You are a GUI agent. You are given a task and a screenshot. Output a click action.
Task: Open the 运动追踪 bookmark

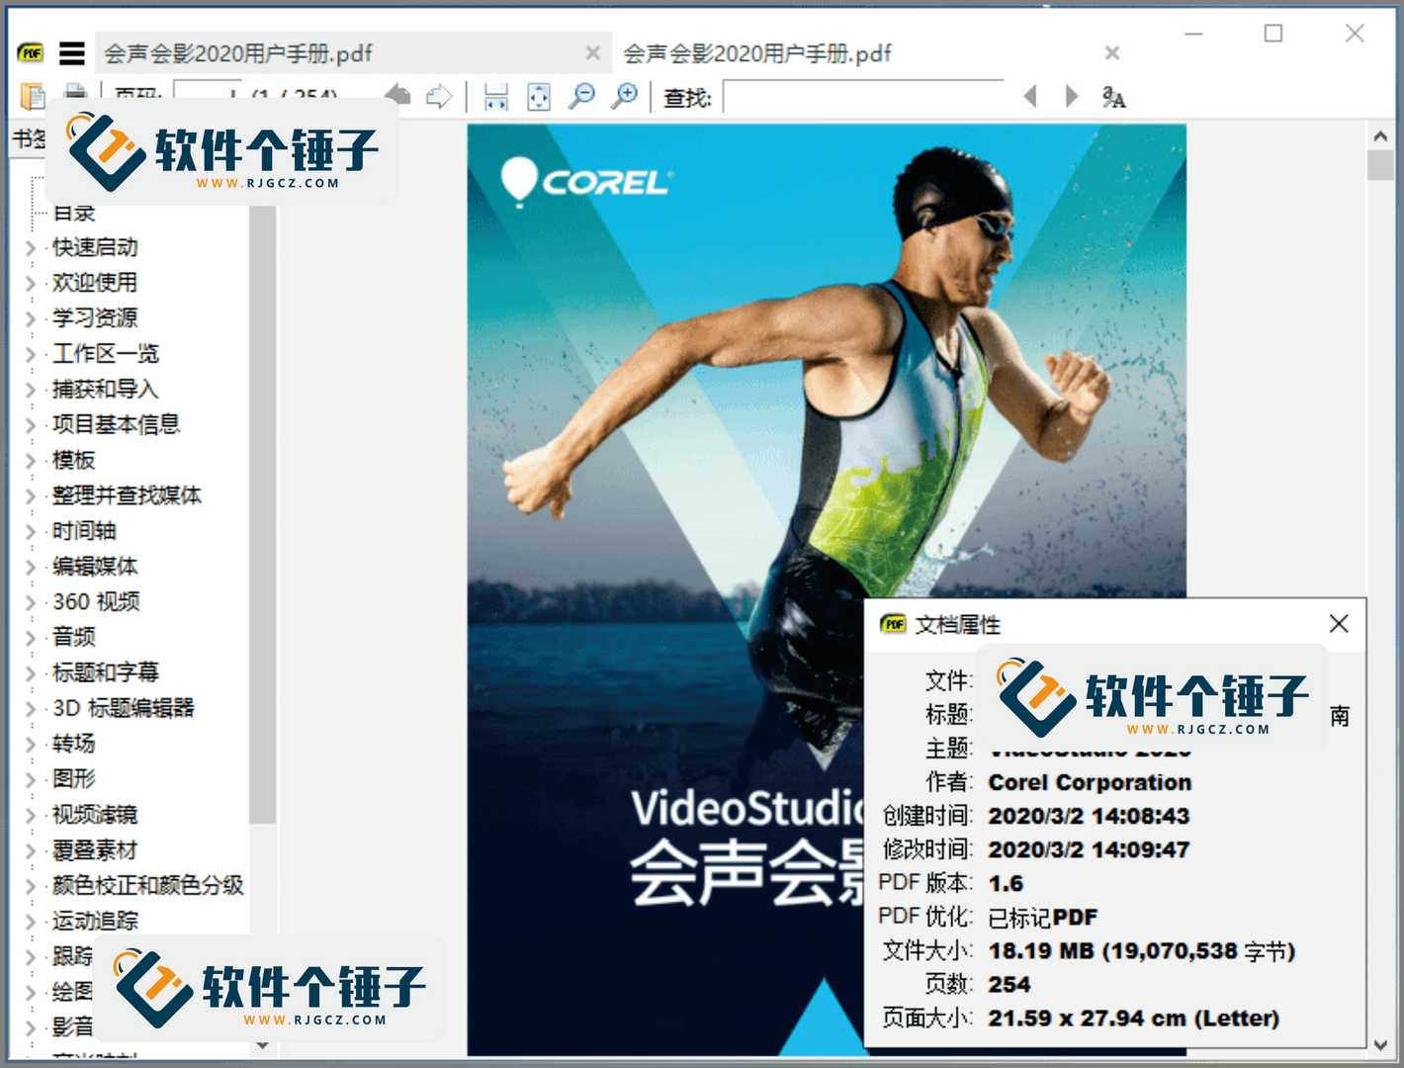point(95,921)
